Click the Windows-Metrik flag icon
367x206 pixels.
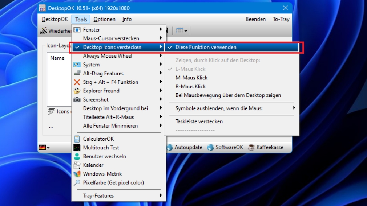pos(77,174)
